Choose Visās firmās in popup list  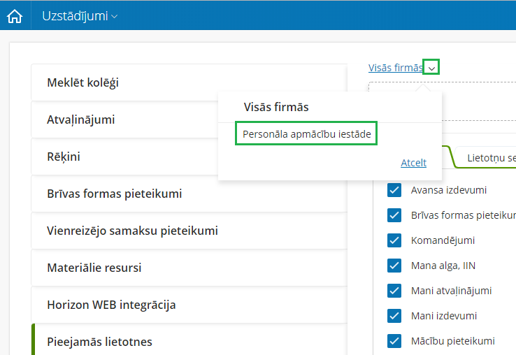276,107
